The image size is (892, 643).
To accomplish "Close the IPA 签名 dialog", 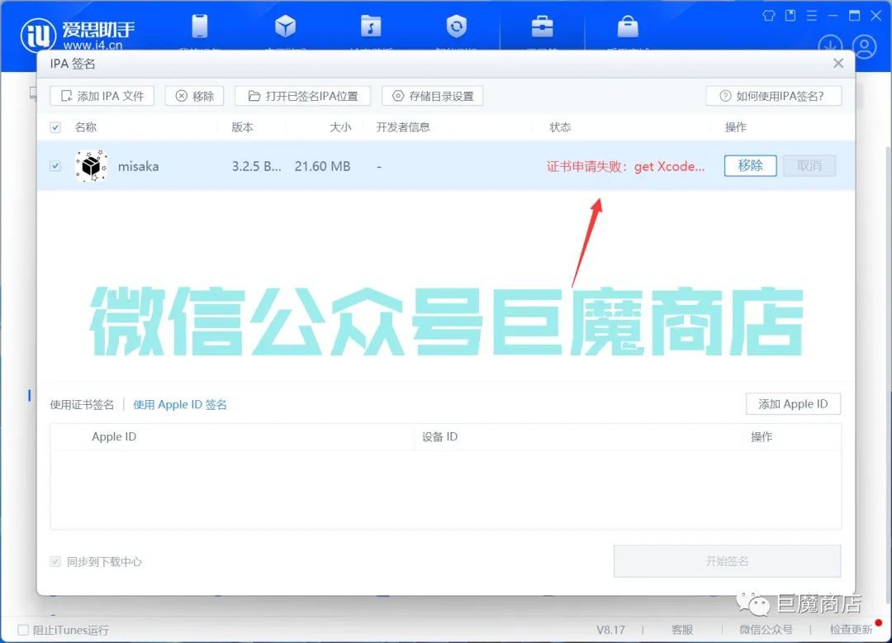I will pyautogui.click(x=838, y=63).
